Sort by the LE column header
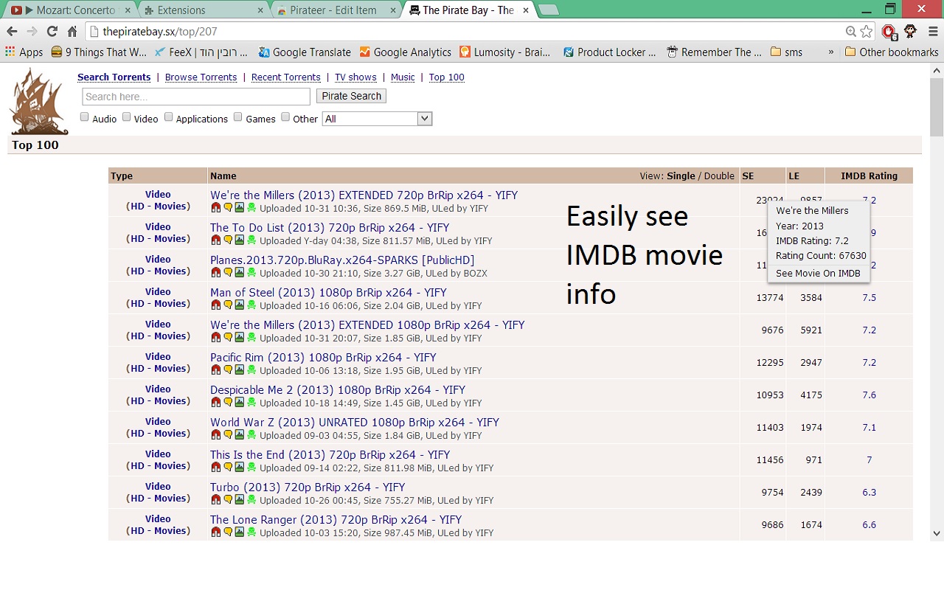This screenshot has height=590, width=944. (x=794, y=176)
